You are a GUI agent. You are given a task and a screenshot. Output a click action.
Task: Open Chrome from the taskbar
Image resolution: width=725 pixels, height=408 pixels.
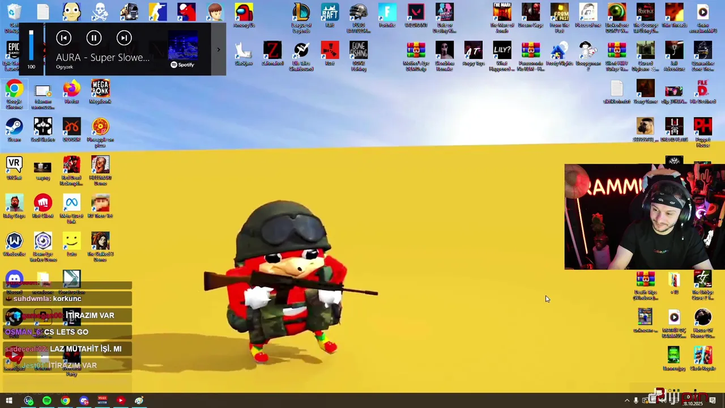(65, 401)
